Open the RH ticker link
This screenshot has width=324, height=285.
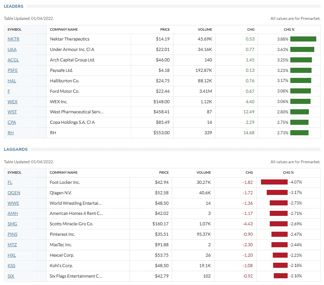[10, 133]
